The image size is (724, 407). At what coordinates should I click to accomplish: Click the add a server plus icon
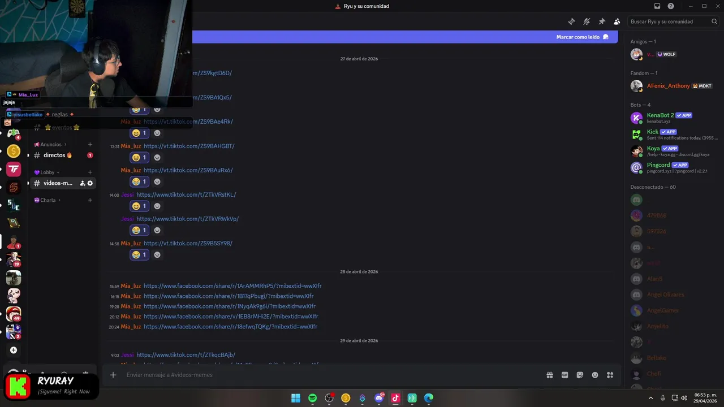coord(14,350)
